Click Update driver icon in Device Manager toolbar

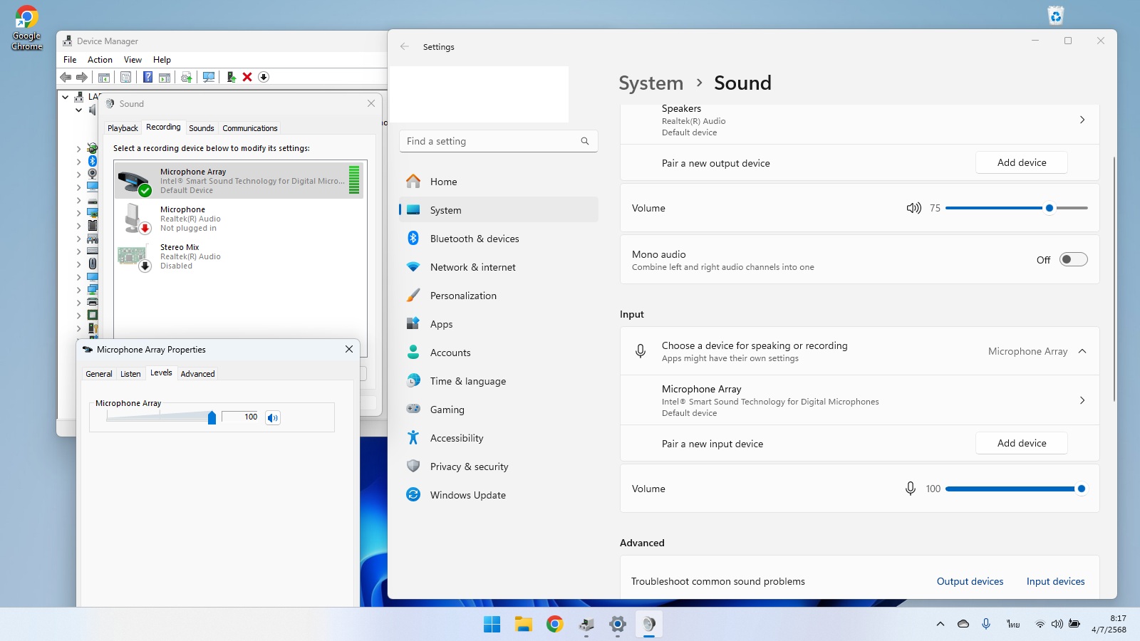187,77
